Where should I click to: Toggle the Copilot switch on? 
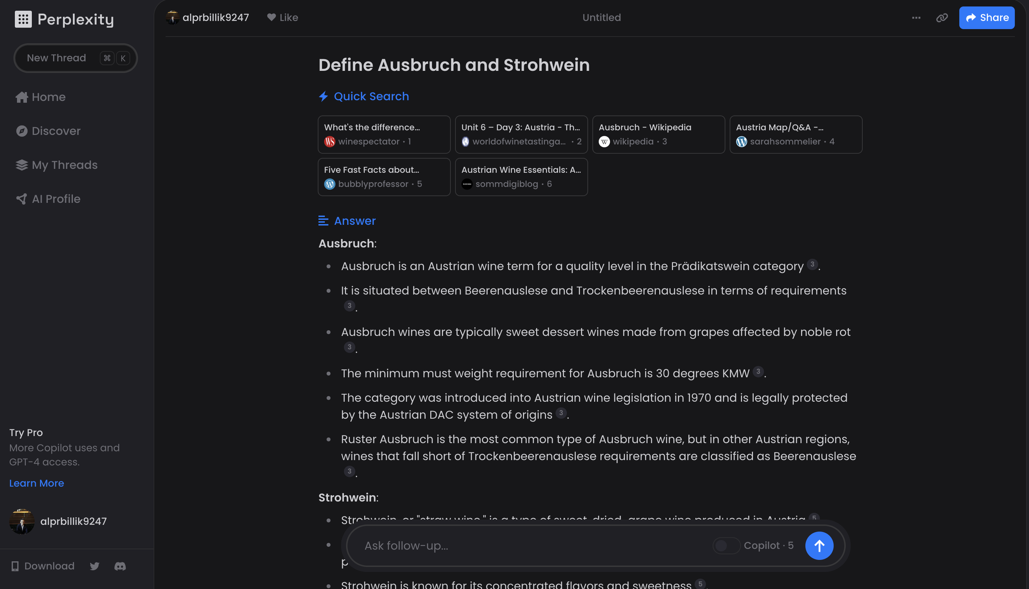coord(726,545)
